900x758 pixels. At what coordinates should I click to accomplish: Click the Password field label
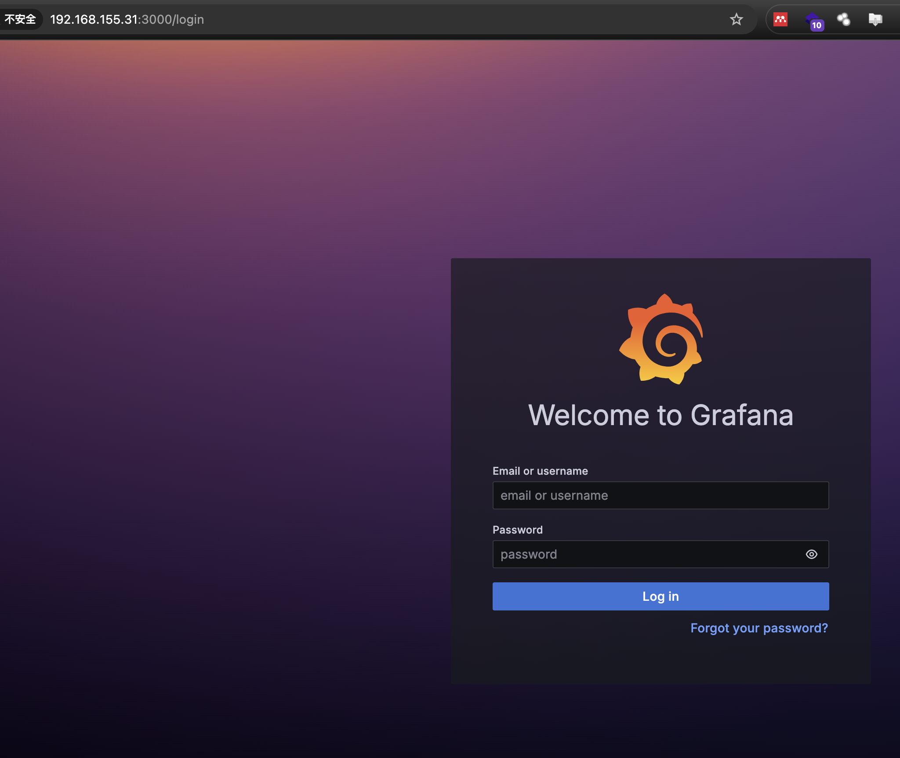[x=517, y=530]
